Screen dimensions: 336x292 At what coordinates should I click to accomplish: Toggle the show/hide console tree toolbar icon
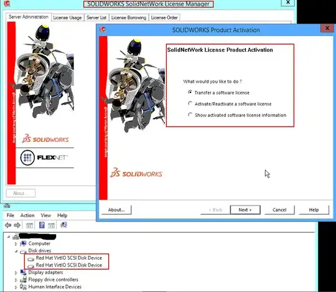(29, 225)
